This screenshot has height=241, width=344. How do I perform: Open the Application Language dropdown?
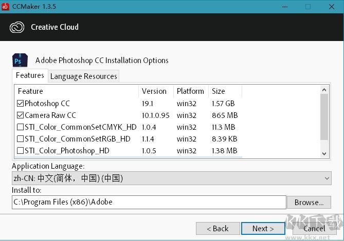tap(171, 178)
